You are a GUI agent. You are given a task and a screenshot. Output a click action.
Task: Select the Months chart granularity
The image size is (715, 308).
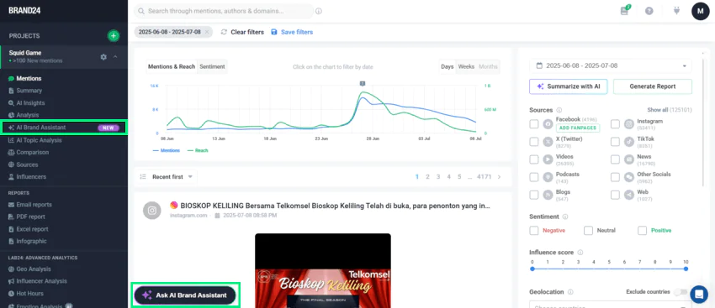tap(488, 66)
